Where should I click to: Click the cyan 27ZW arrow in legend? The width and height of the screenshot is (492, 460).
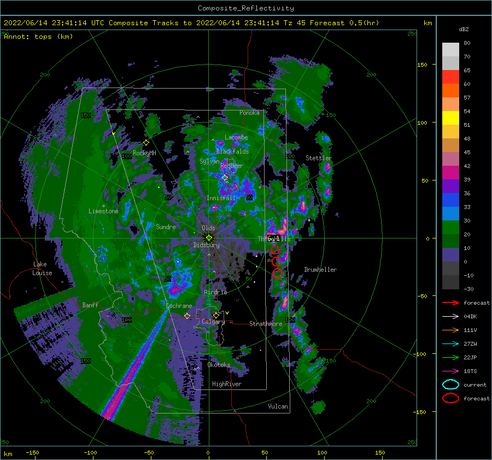tap(450, 344)
